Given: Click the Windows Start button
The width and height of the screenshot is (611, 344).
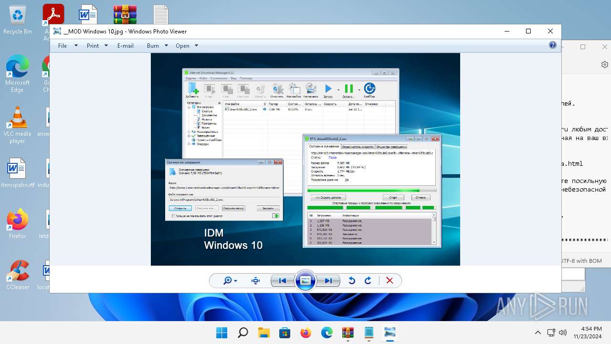Looking at the screenshot, I should point(221,333).
